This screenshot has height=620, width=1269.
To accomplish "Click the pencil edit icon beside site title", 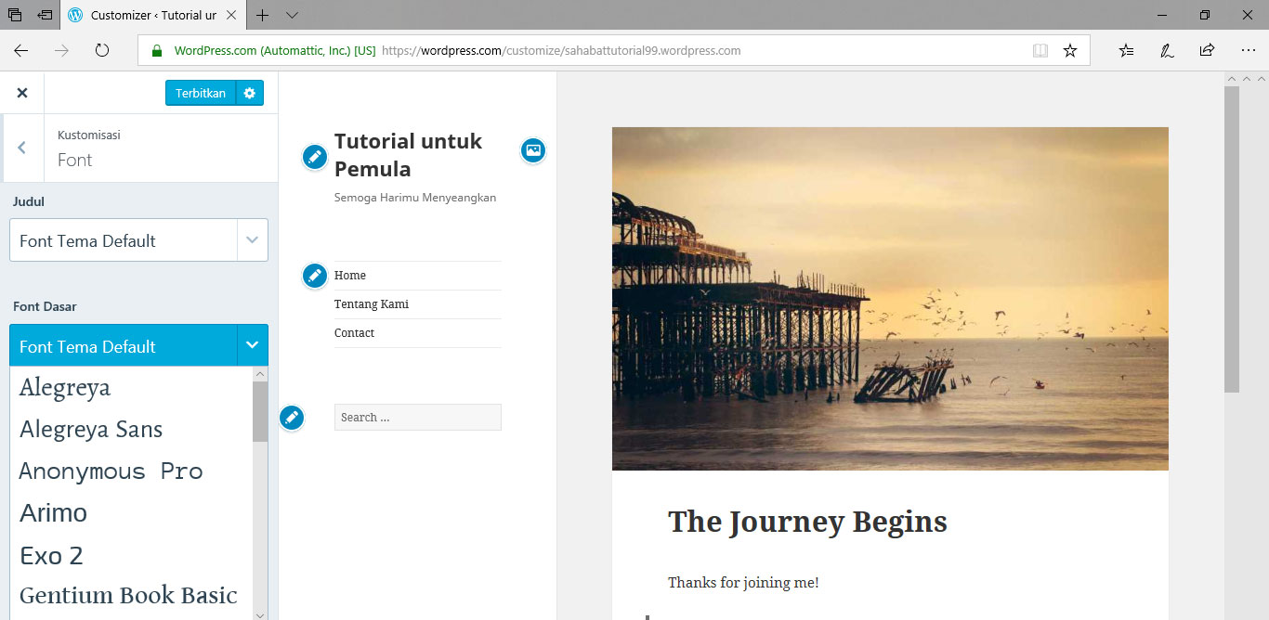I will (x=315, y=157).
